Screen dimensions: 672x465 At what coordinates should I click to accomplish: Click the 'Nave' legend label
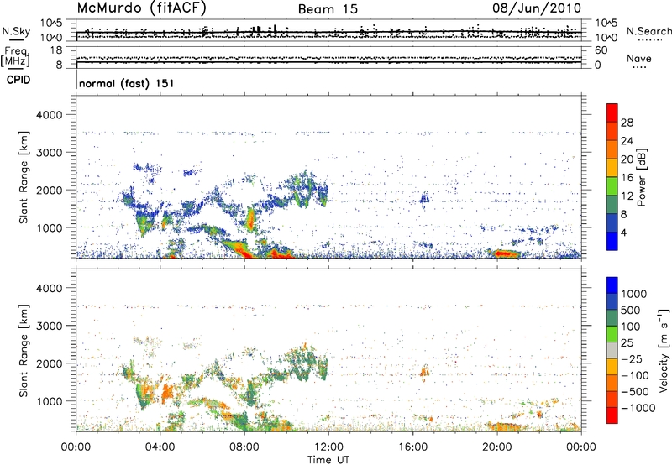coord(638,58)
